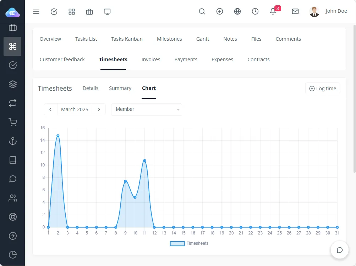This screenshot has width=356, height=266.
Task: Click the chart data point on day 2
Action: click(x=58, y=136)
